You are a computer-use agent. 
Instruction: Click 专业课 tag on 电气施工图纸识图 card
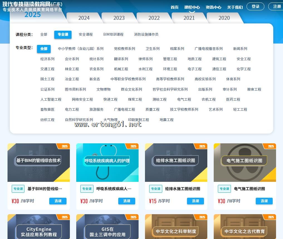coord(224,189)
